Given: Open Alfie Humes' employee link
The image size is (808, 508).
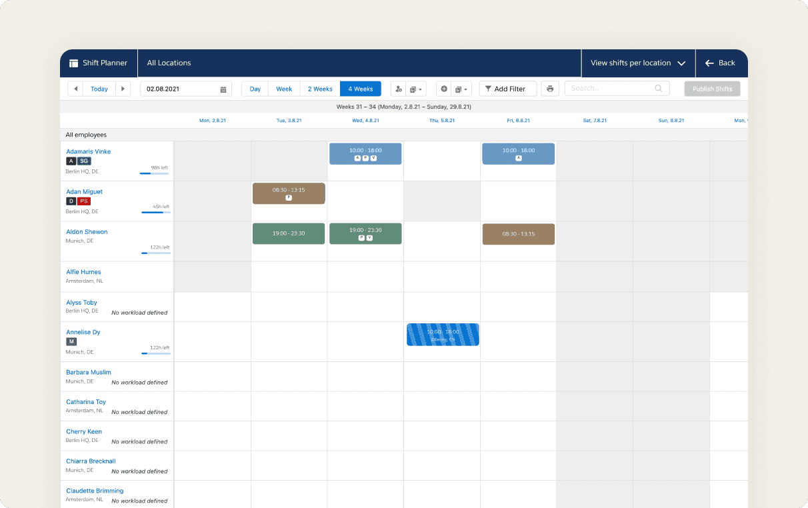Looking at the screenshot, I should click(83, 272).
